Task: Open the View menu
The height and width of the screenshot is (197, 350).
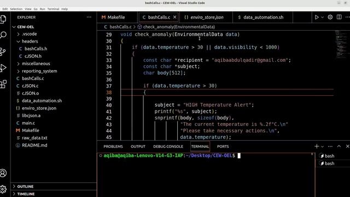Action: 28,9
